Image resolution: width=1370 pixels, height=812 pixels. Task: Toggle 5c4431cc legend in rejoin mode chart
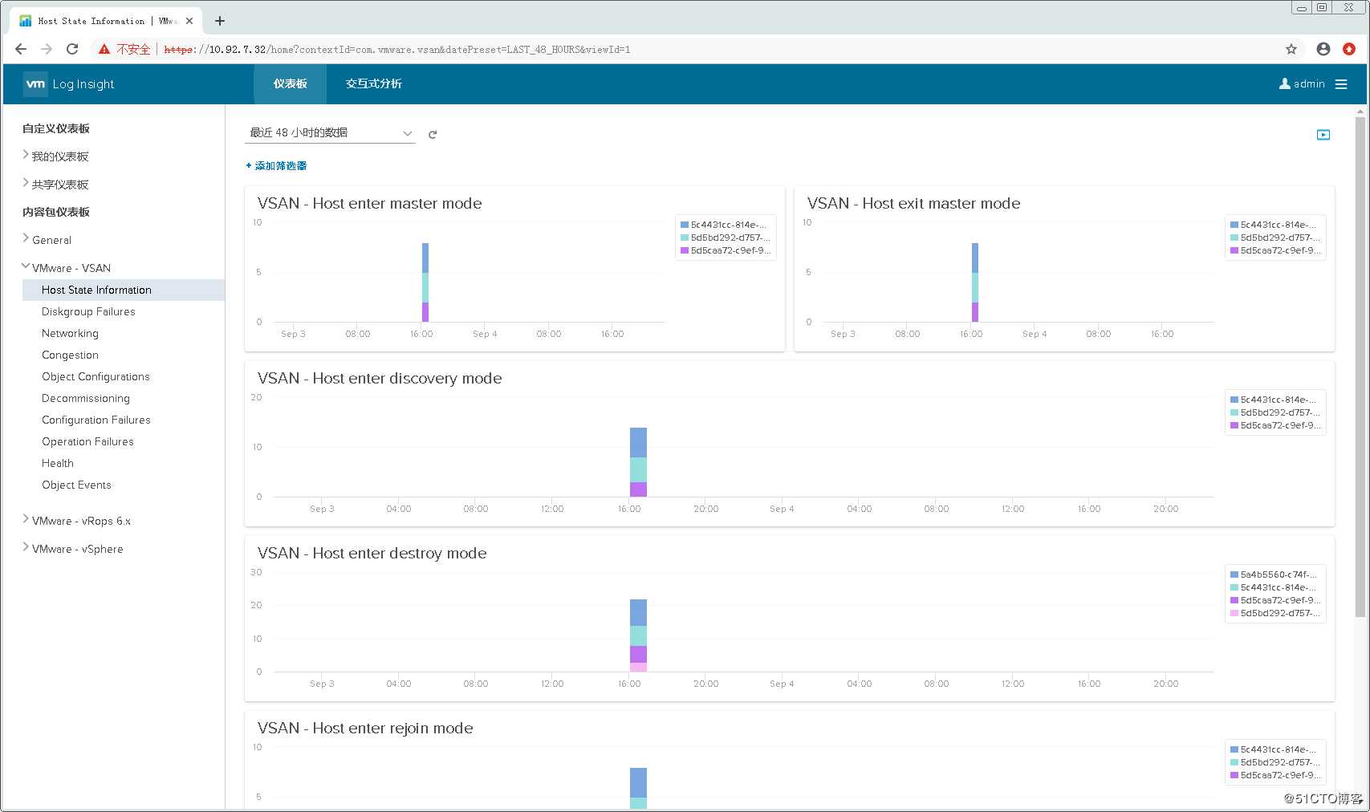1273,749
